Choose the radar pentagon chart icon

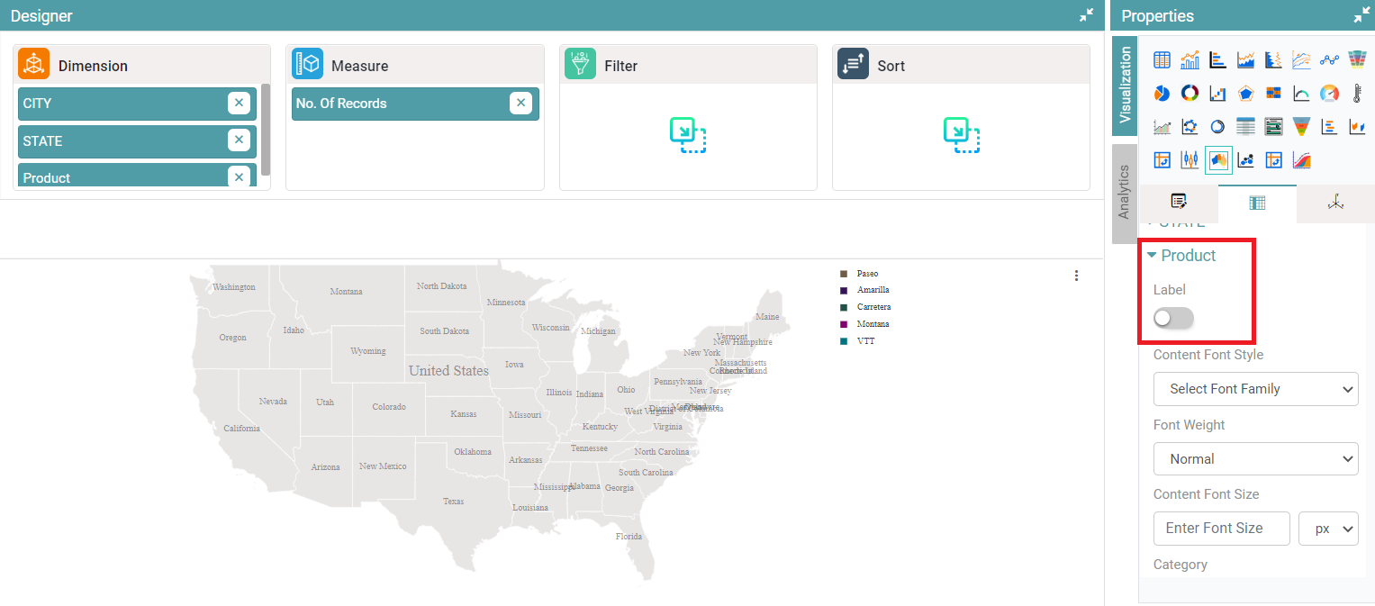pyautogui.click(x=1245, y=93)
